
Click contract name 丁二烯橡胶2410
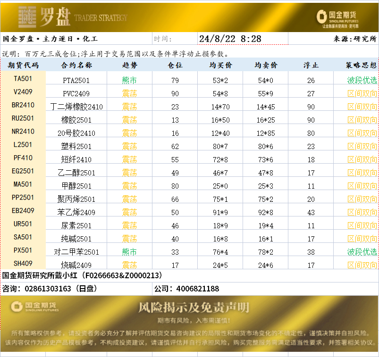pos(76,107)
